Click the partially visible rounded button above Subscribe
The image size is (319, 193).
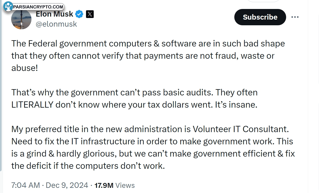(x=263, y=1)
